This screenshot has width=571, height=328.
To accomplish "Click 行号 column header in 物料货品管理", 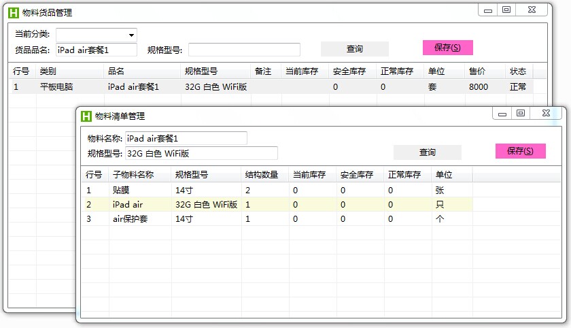I will [x=22, y=71].
